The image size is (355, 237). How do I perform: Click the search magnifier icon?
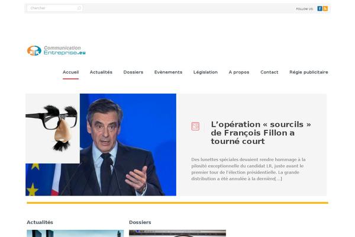pos(79,8)
